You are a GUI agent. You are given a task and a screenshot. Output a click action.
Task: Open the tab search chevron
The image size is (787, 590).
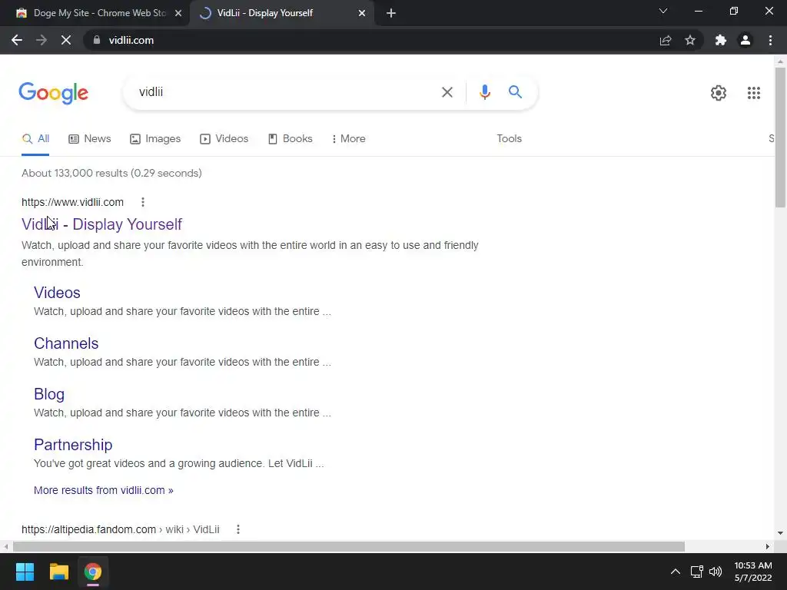[663, 11]
